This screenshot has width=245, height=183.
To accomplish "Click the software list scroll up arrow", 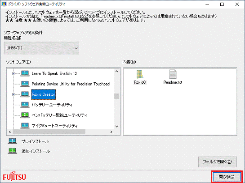I will click(117, 71).
